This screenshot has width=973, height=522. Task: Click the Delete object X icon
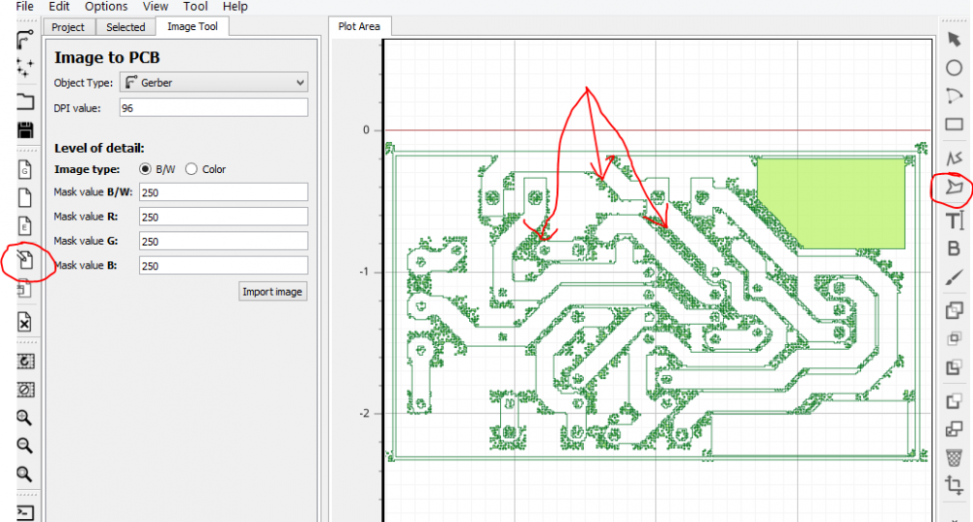[24, 323]
